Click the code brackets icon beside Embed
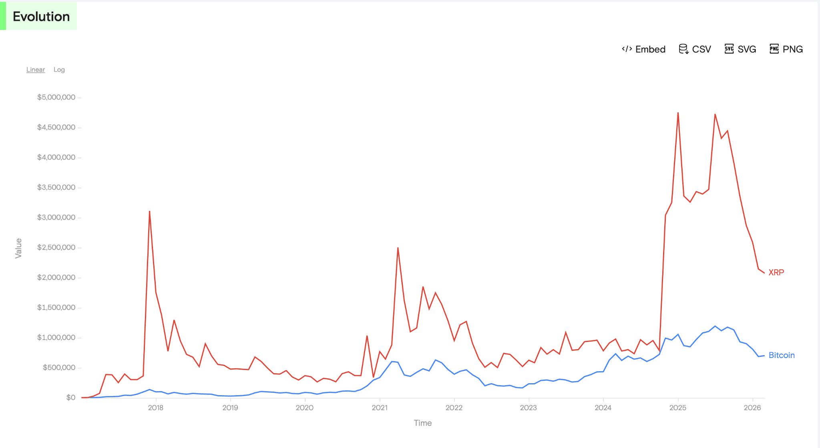The image size is (820, 448). click(627, 49)
